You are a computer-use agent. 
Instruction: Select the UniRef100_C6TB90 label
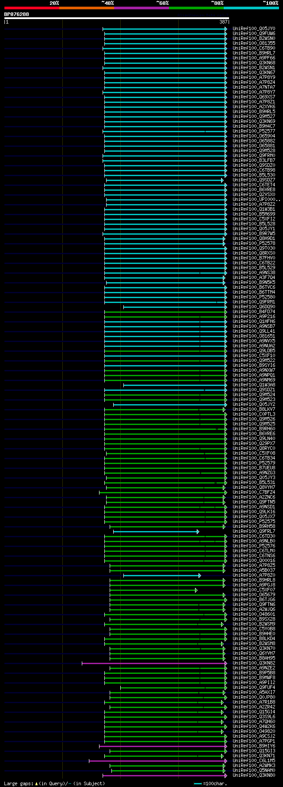point(254,48)
